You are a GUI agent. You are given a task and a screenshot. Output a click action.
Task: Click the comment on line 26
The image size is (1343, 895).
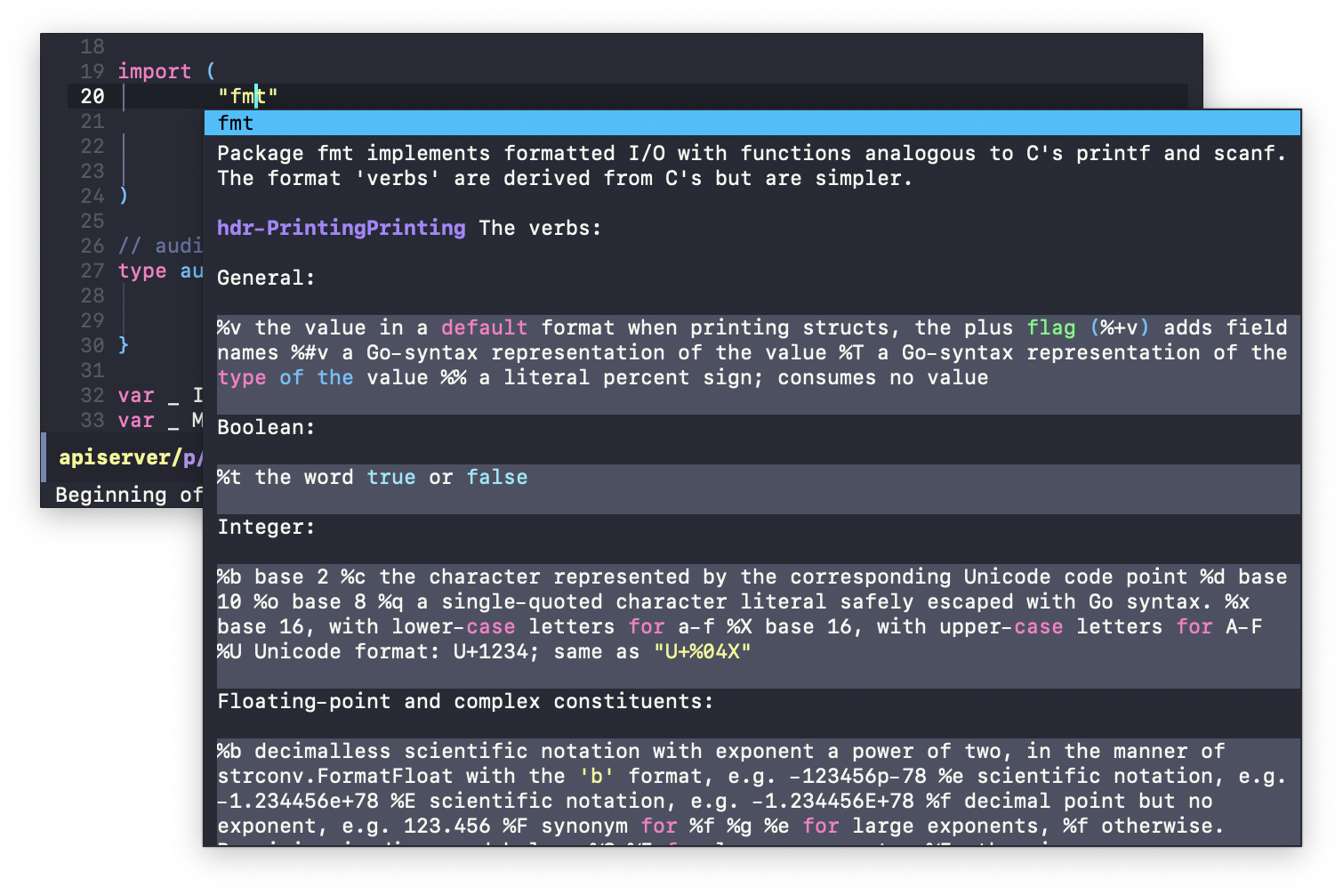pos(161,246)
